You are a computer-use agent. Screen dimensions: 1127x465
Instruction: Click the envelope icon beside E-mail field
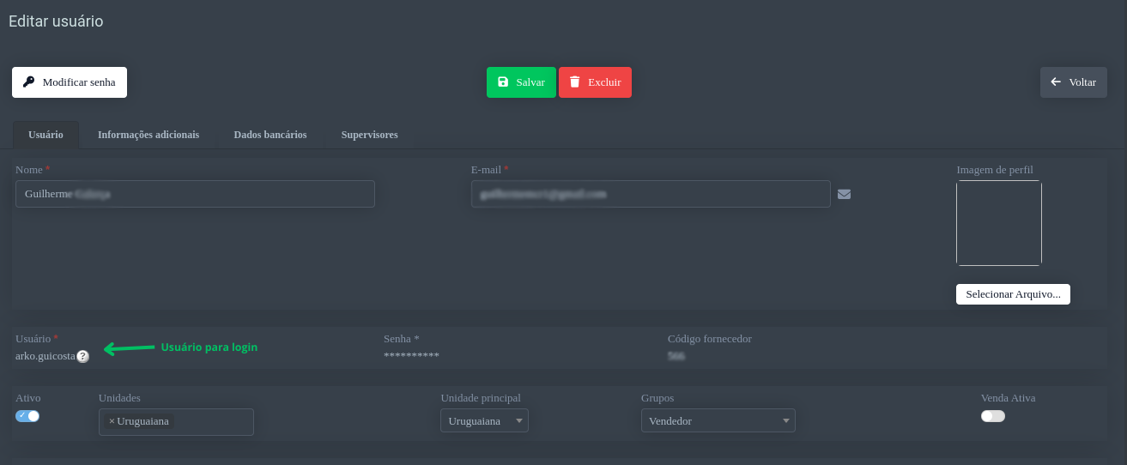tap(844, 194)
